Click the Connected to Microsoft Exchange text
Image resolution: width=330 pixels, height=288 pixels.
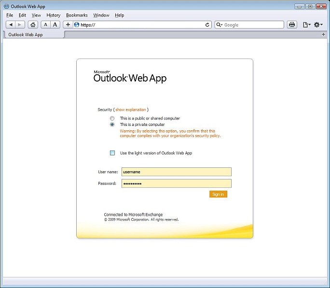pos(133,215)
